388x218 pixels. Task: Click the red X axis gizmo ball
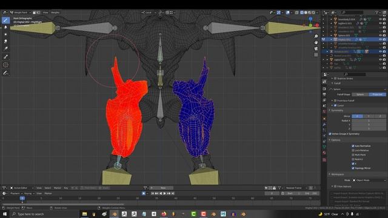coord(316,25)
